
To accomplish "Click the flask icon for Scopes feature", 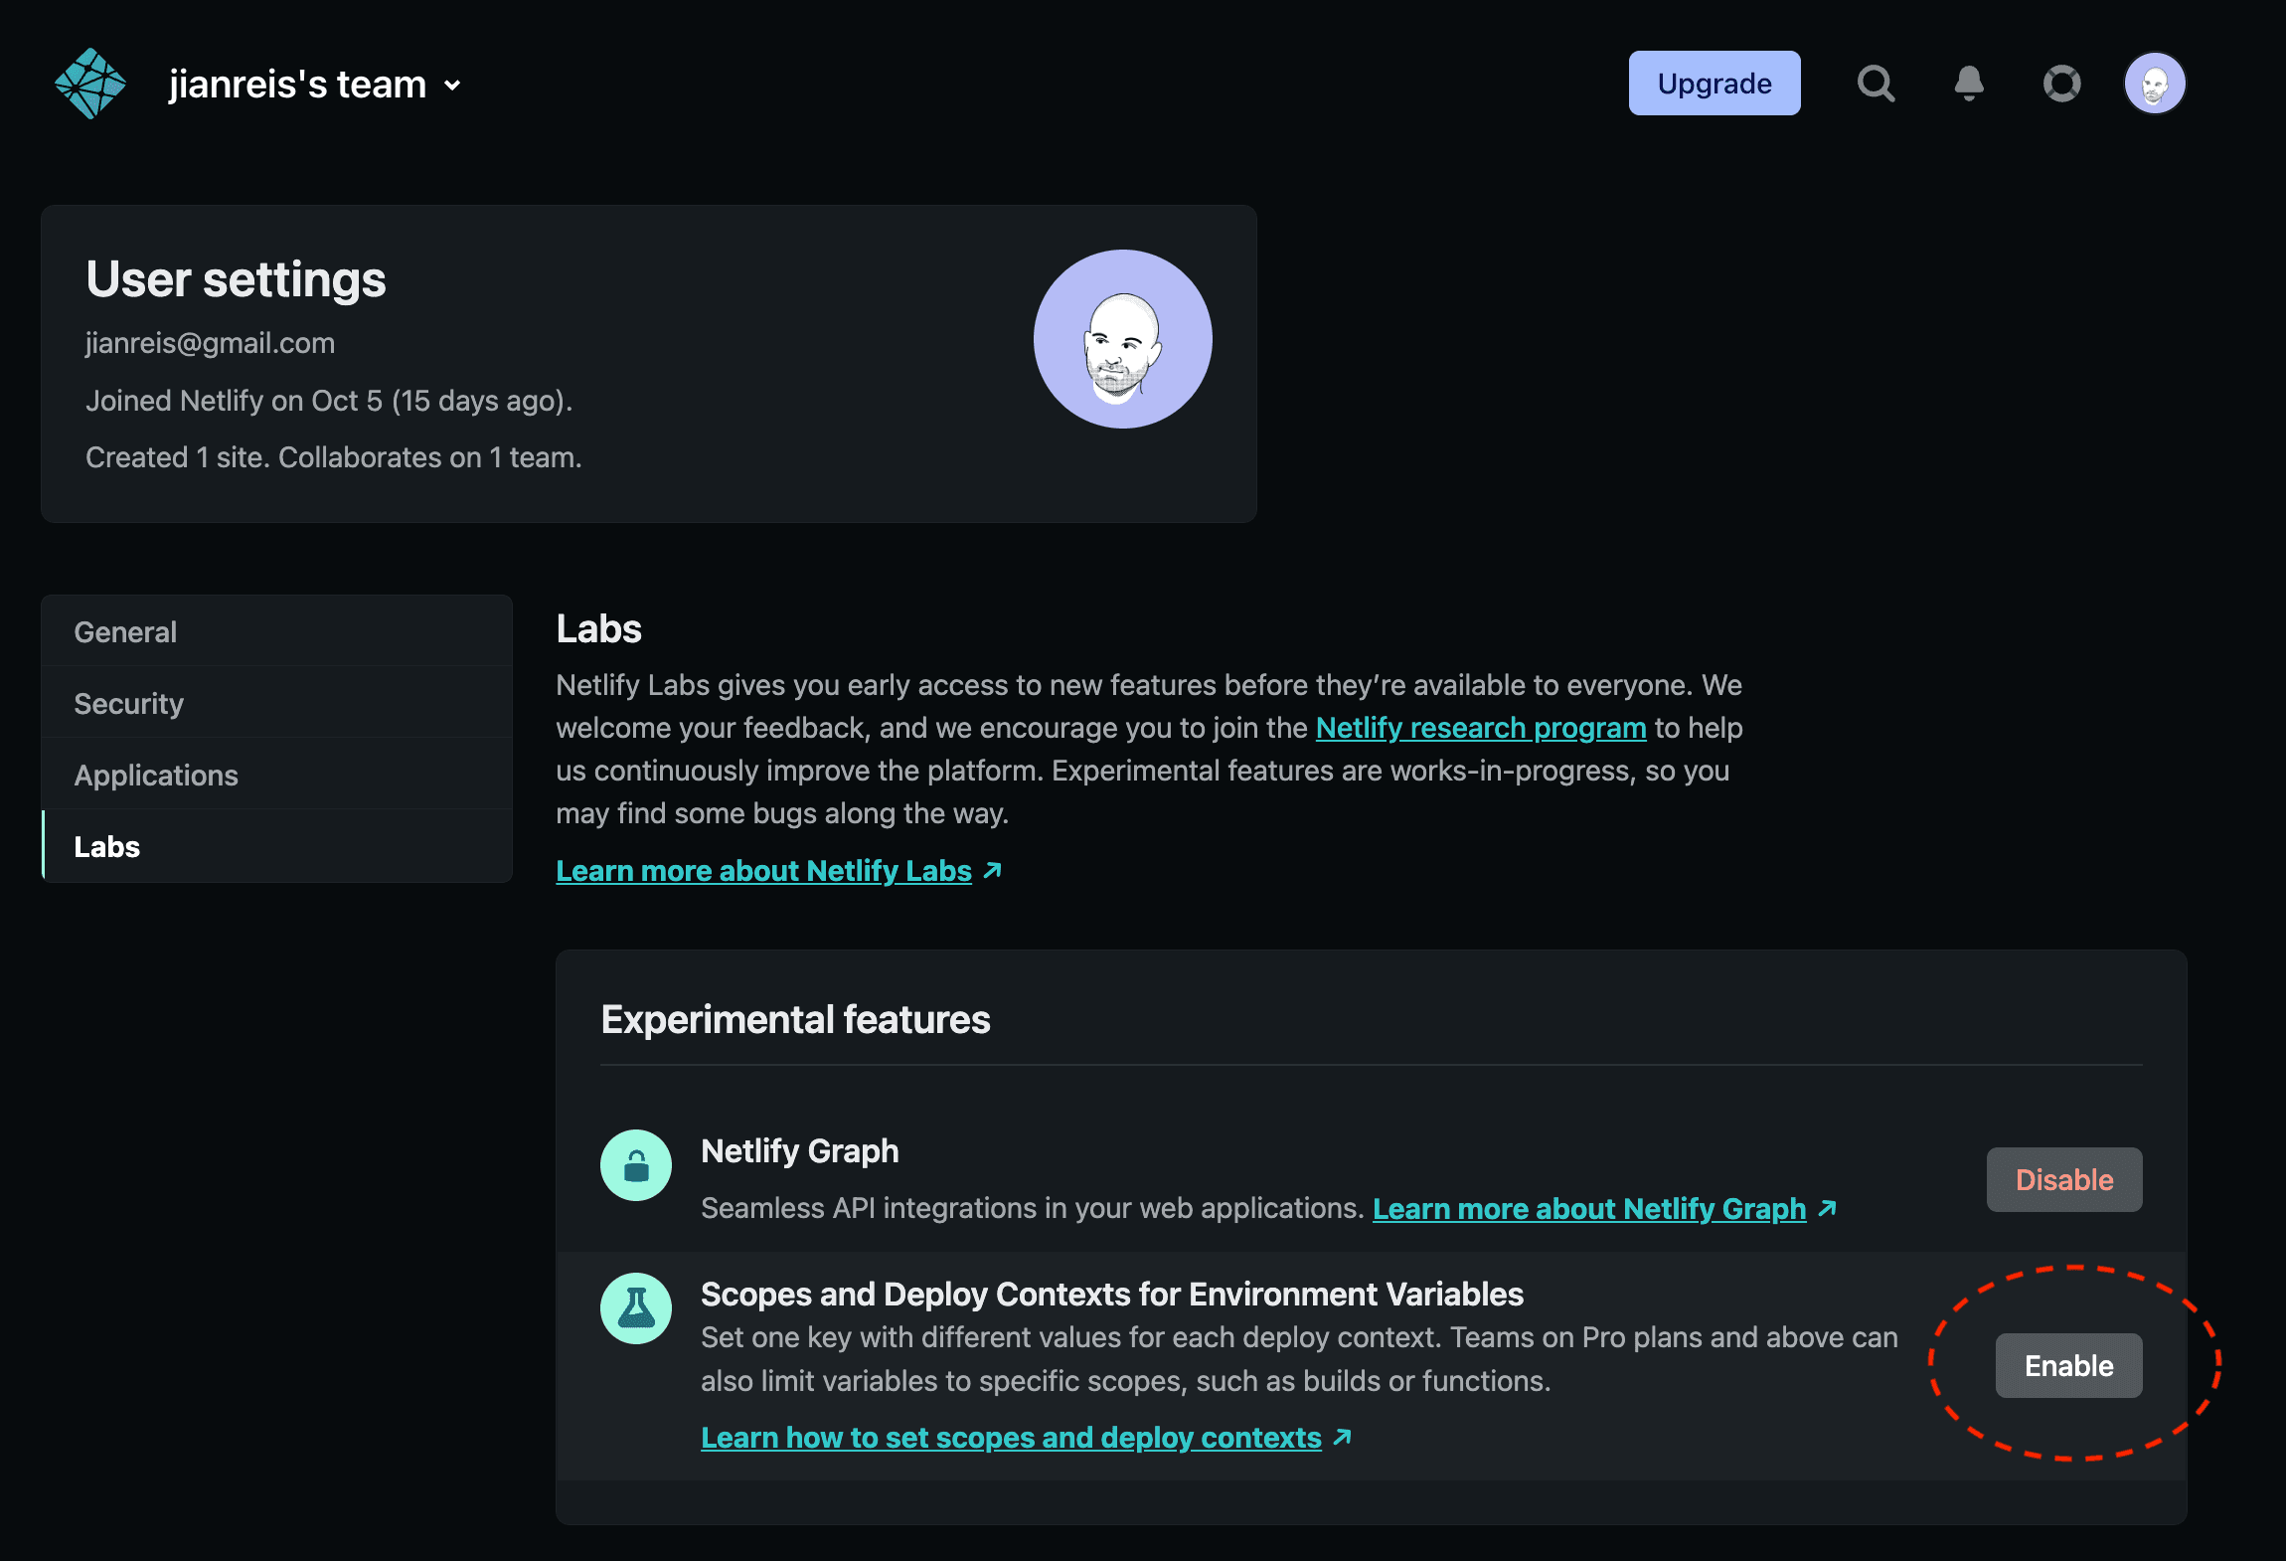I will (636, 1308).
